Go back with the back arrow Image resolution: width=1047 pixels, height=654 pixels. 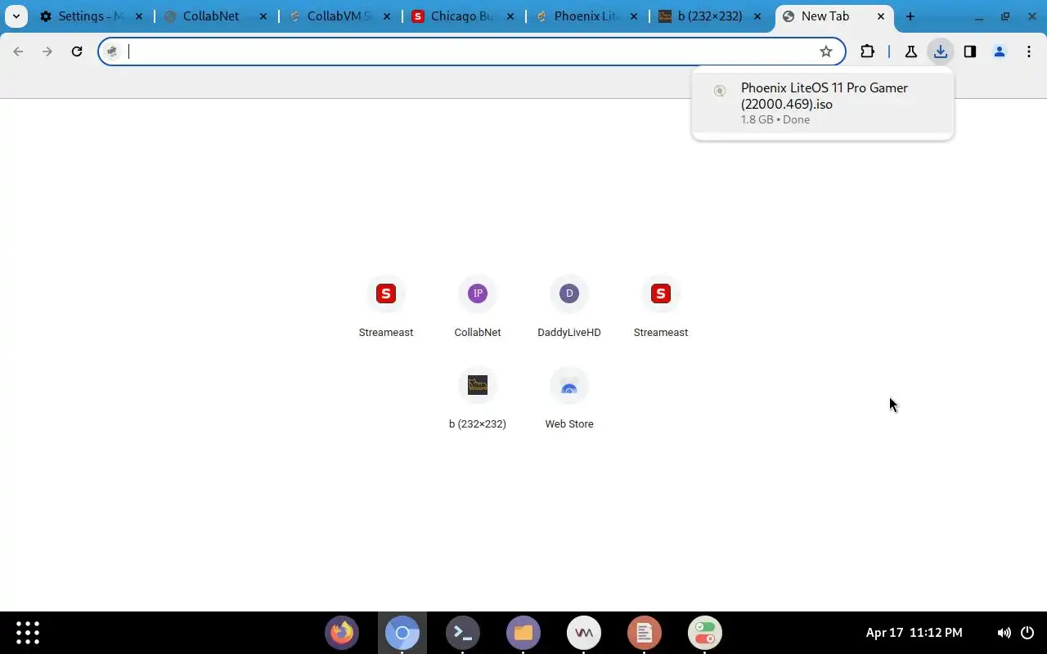coord(18,52)
